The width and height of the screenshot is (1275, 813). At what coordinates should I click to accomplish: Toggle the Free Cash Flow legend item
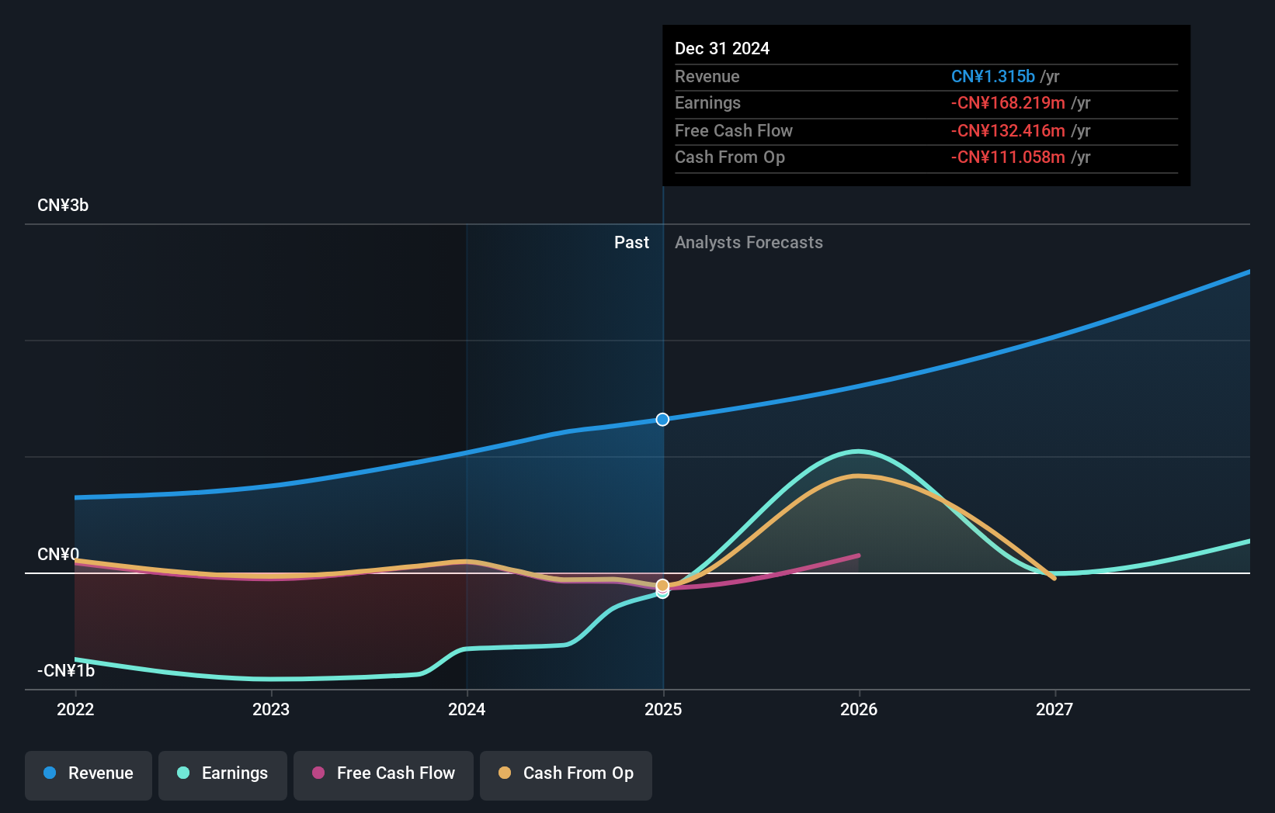pos(384,775)
